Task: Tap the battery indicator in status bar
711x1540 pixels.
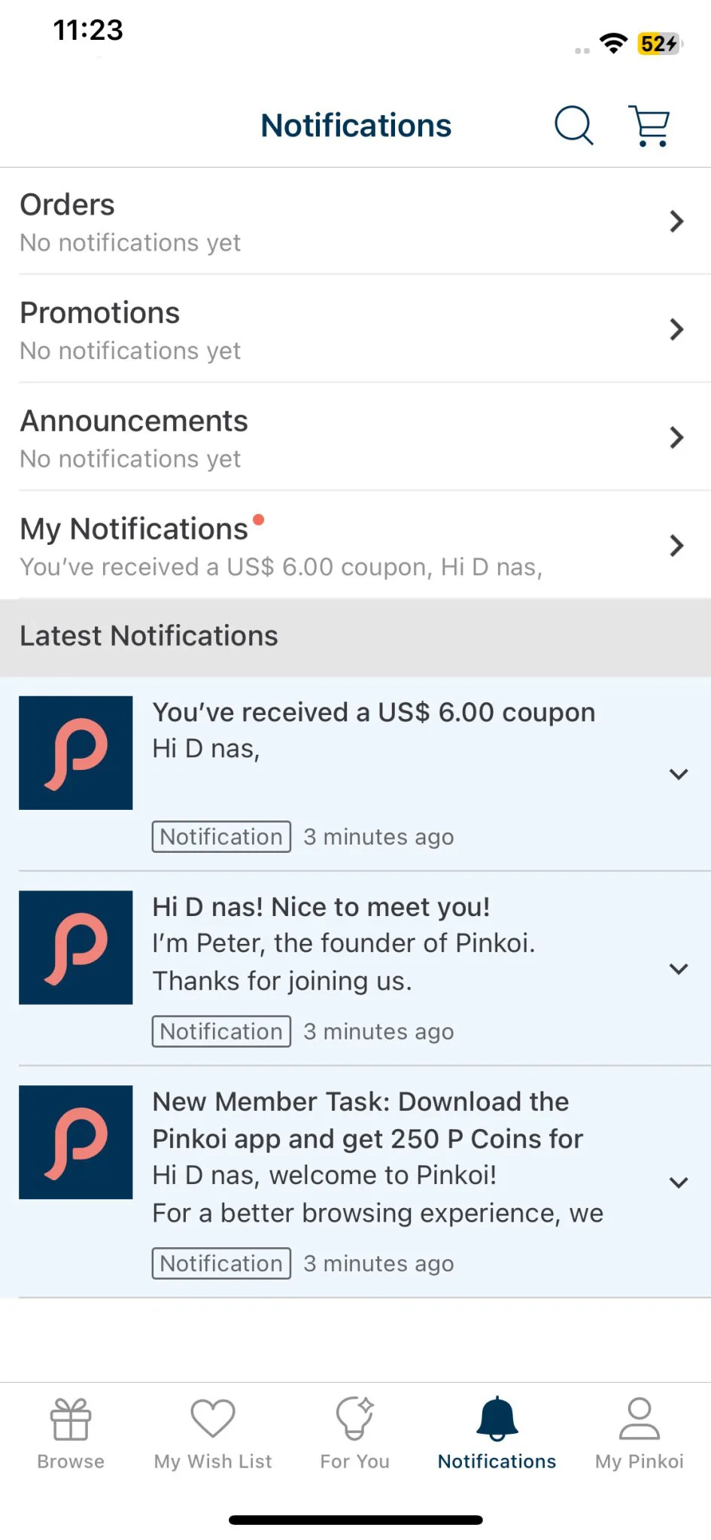Action: [x=660, y=44]
